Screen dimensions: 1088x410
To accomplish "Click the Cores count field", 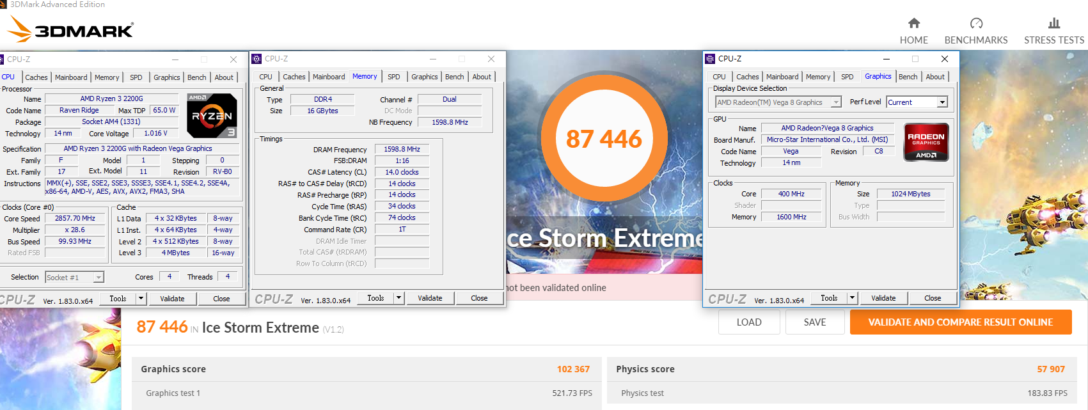I will click(170, 276).
